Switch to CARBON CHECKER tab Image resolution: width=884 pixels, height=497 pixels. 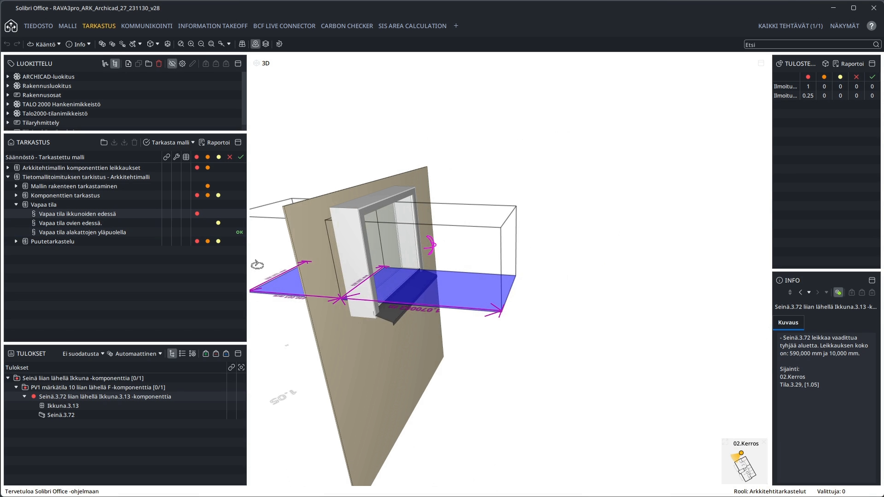tap(347, 26)
